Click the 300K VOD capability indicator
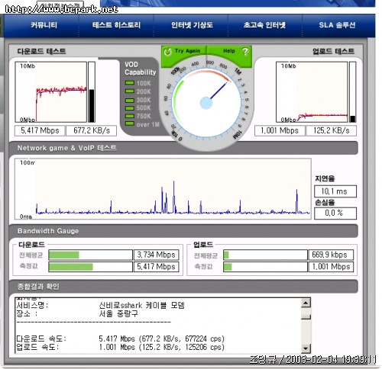 point(130,100)
